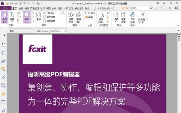Click the save disk icon in quick access toolbar
This screenshot has width=181, height=113.
[x=12, y=3]
